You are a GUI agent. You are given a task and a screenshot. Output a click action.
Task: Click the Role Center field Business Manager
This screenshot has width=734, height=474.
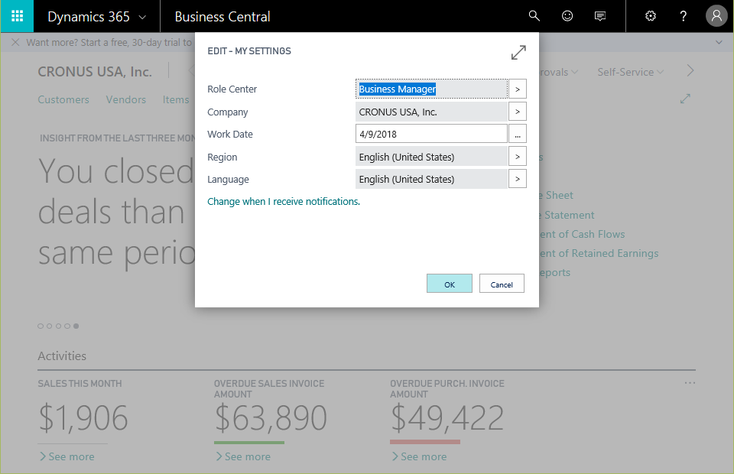tap(431, 89)
